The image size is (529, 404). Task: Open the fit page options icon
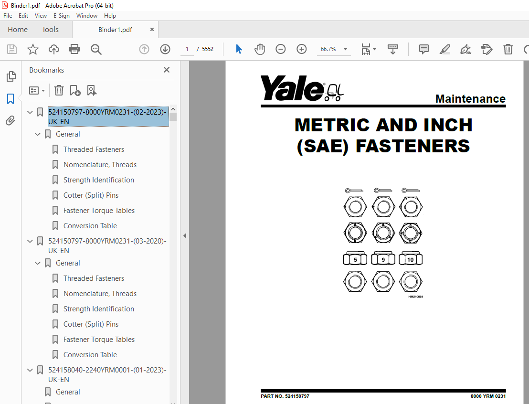[x=368, y=49]
